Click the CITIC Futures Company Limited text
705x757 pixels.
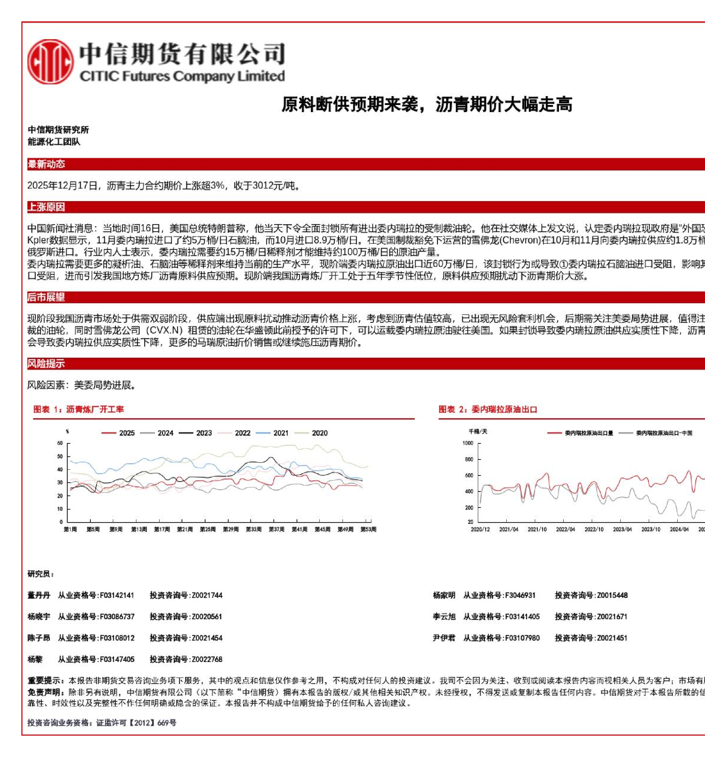coord(182,77)
